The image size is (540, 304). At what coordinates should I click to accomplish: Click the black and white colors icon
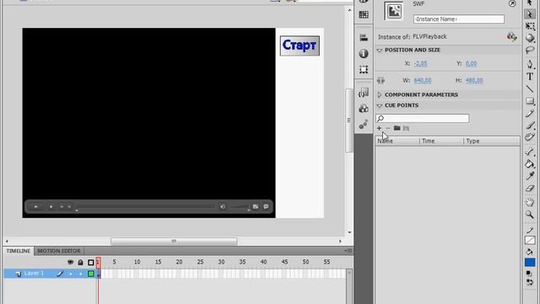pos(529,274)
